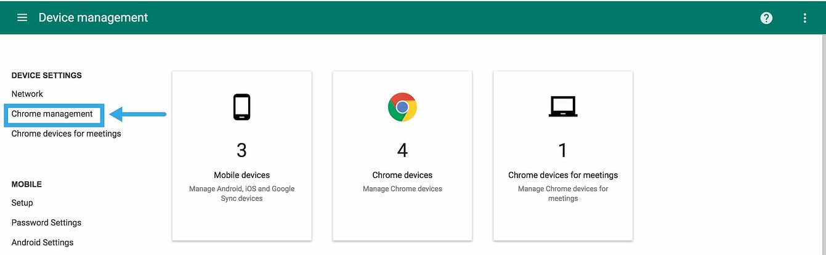Open Network settings in sidebar

click(x=27, y=94)
